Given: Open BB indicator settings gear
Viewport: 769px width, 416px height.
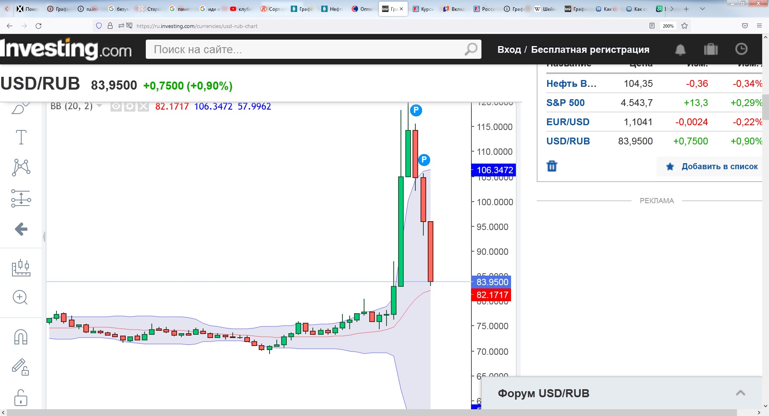Looking at the screenshot, I should (130, 106).
